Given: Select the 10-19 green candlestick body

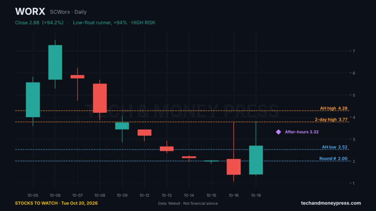Looking at the screenshot, I should point(256,160).
